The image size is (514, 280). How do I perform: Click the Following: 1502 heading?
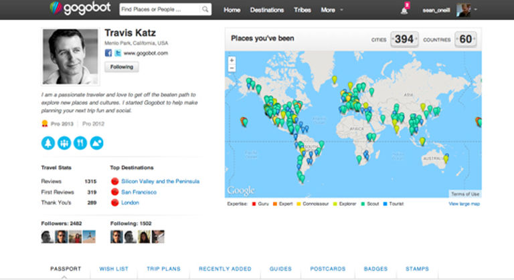click(131, 223)
